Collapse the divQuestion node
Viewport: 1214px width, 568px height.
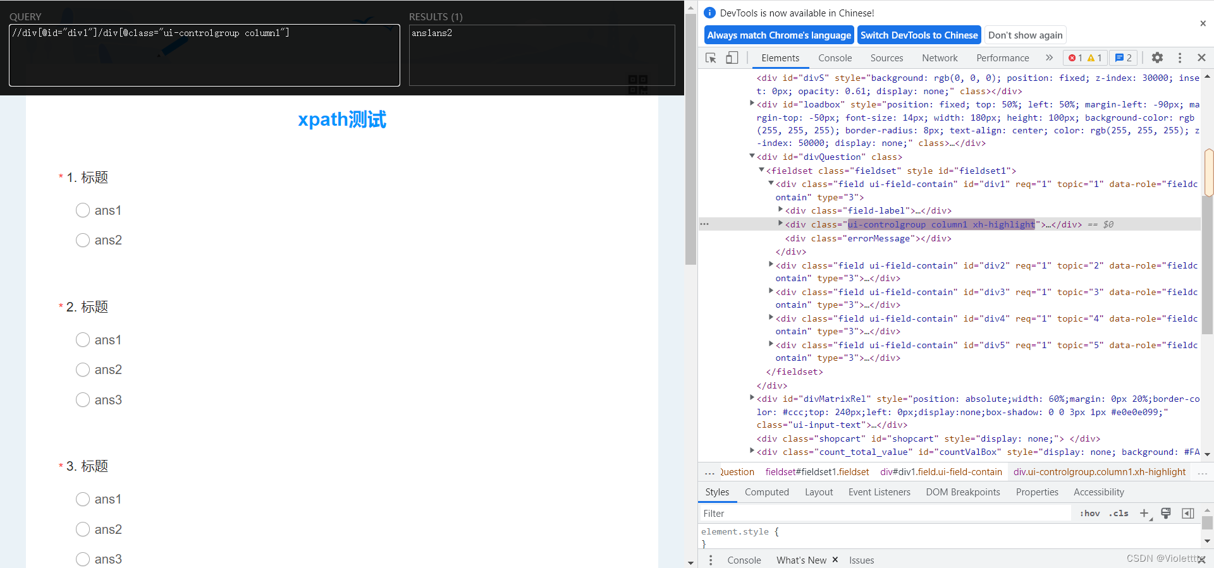[752, 155]
